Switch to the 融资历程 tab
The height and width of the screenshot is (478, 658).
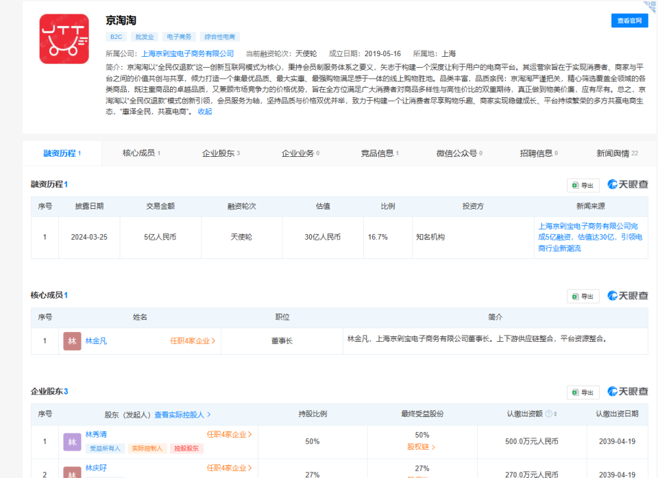tap(62, 153)
